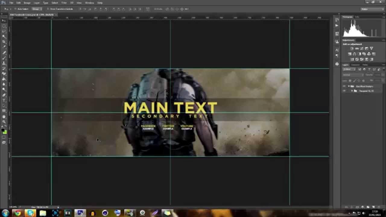Open the Window menu
386x217 pixels.
click(x=90, y=3)
